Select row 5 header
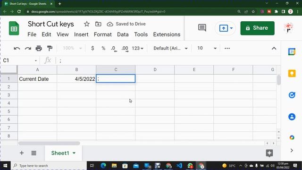 pos(9,111)
